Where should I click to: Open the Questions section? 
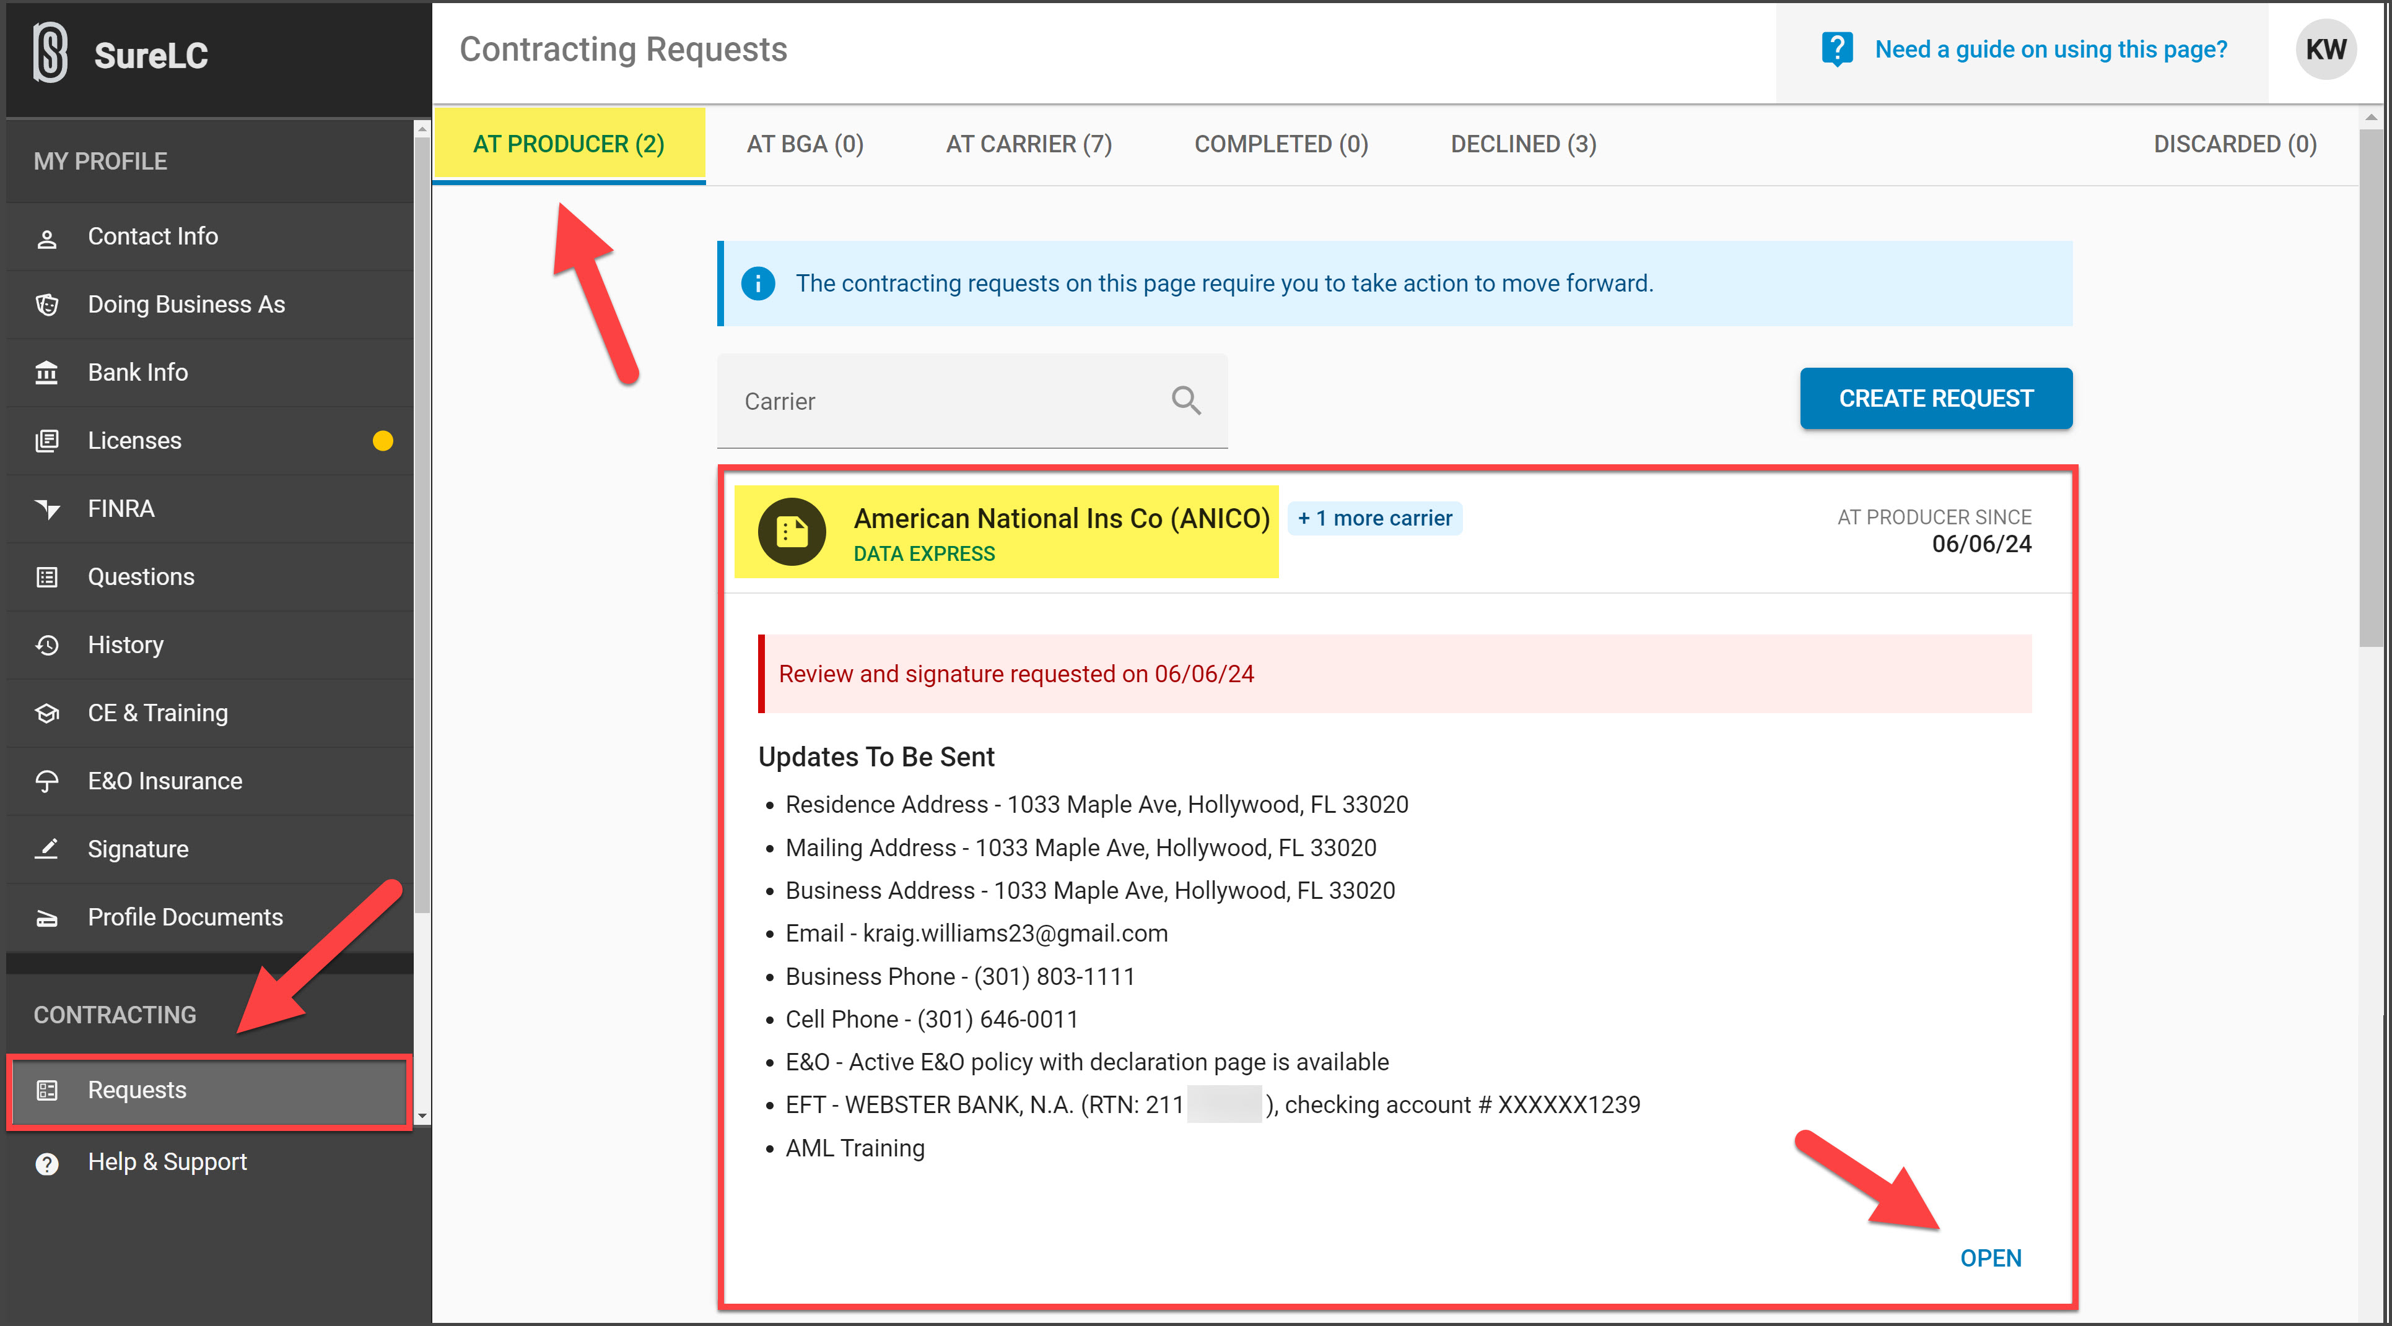coord(210,577)
